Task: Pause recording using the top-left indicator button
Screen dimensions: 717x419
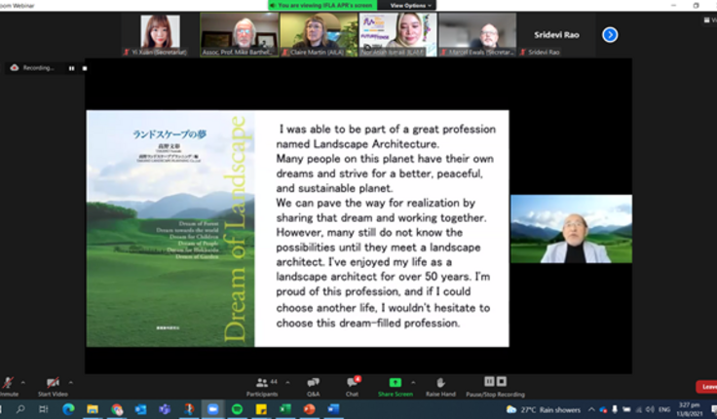Action: point(72,68)
